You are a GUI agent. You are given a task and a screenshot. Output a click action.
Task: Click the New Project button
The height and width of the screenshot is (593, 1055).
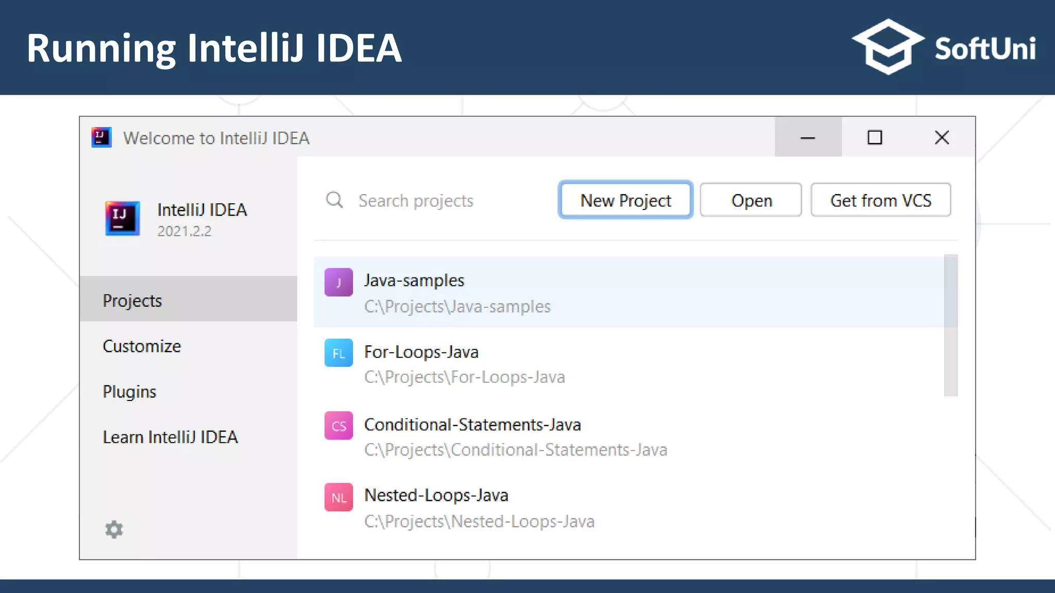coord(625,200)
